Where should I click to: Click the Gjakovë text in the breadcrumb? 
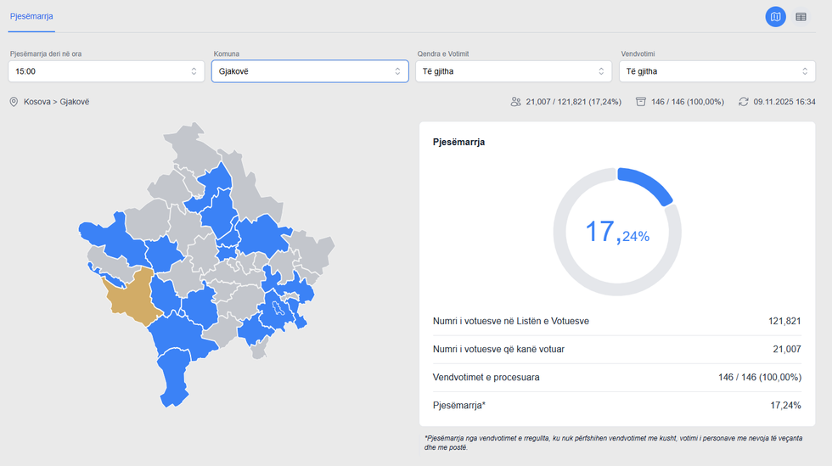[x=75, y=102]
